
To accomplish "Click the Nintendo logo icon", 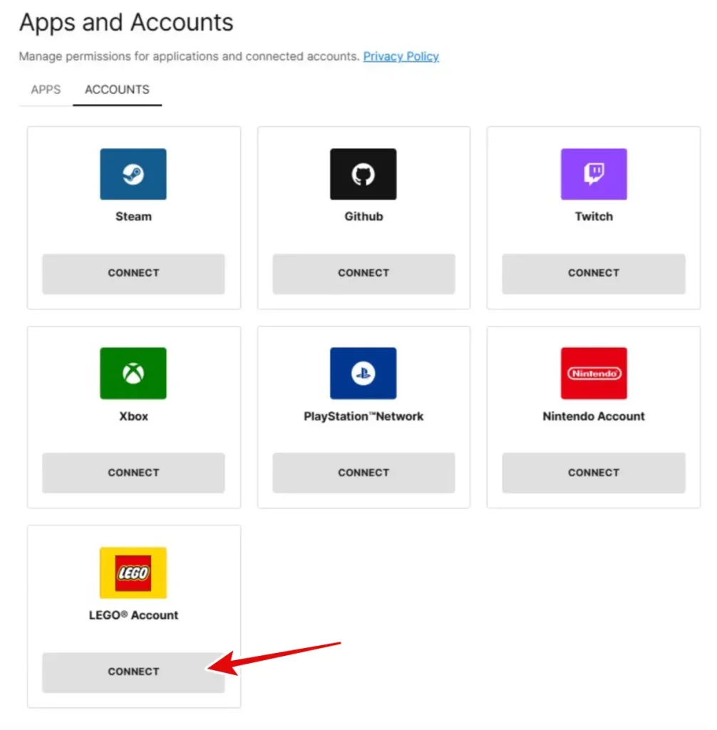I will (594, 373).
